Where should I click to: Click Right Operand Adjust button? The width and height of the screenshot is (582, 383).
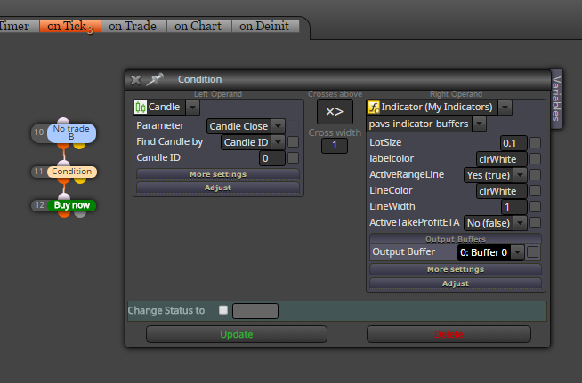[456, 283]
